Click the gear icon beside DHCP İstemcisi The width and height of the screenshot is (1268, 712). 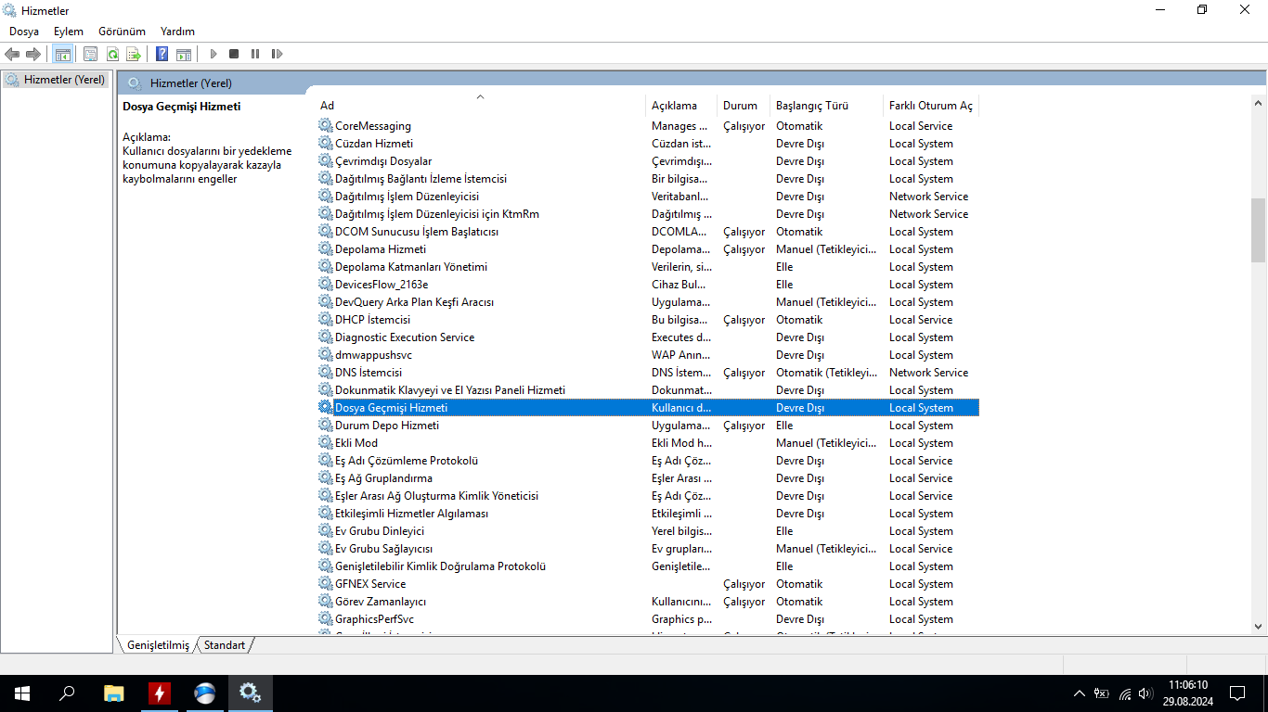point(326,319)
